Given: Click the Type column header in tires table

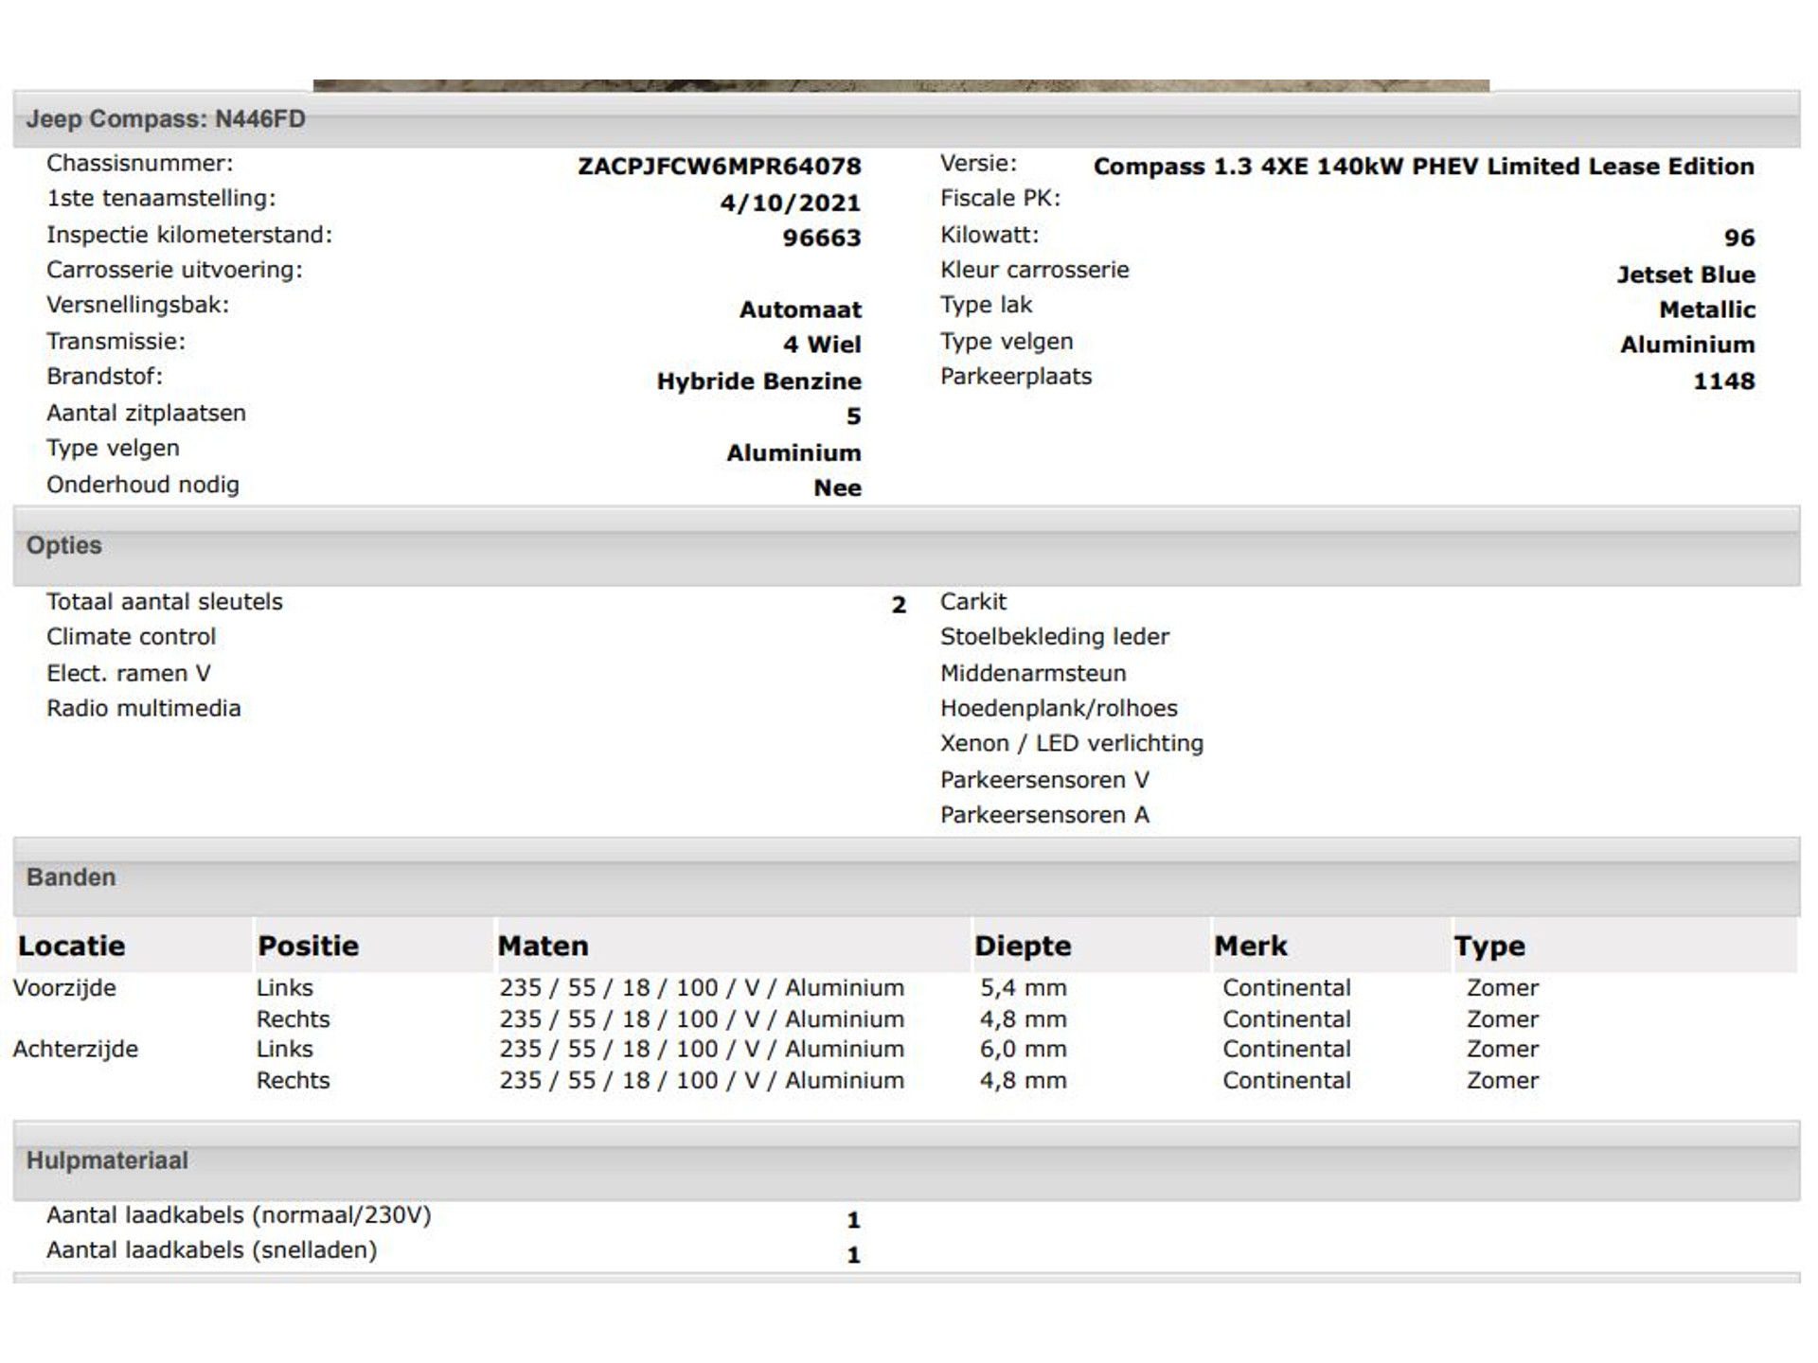Looking at the screenshot, I should pos(1489,946).
